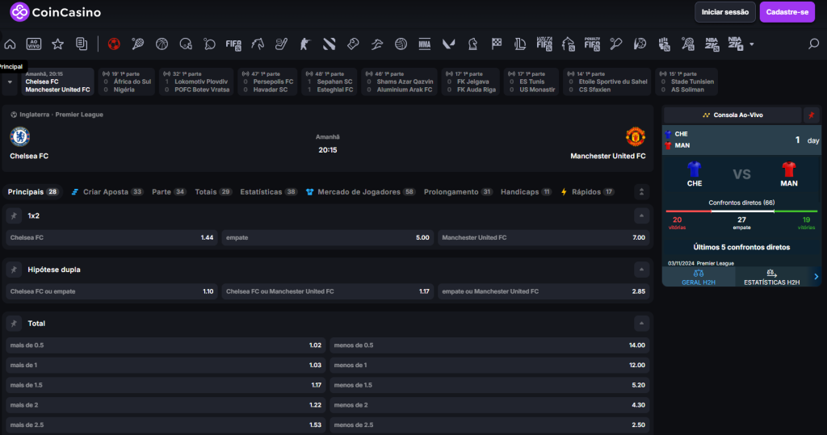
Task: Switch to Handicaps tab
Action: [527, 192]
